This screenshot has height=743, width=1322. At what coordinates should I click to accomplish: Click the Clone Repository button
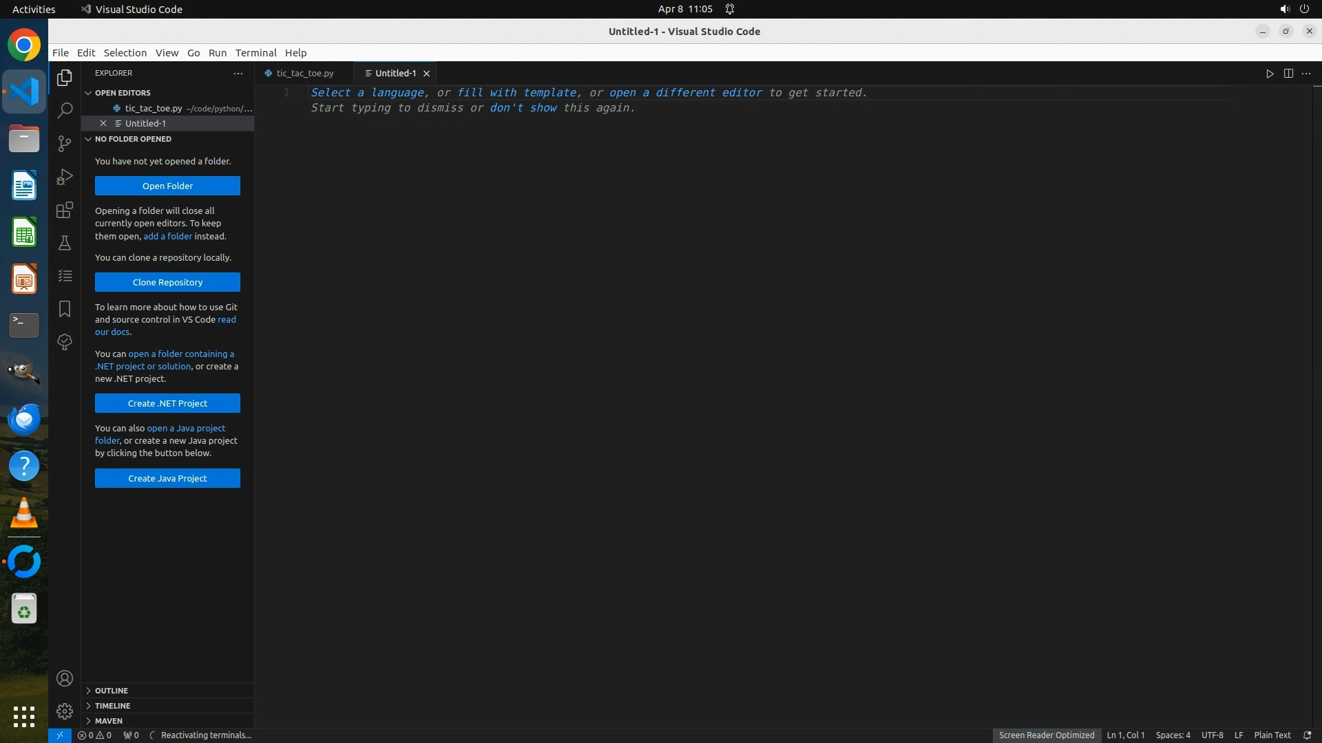click(x=167, y=282)
